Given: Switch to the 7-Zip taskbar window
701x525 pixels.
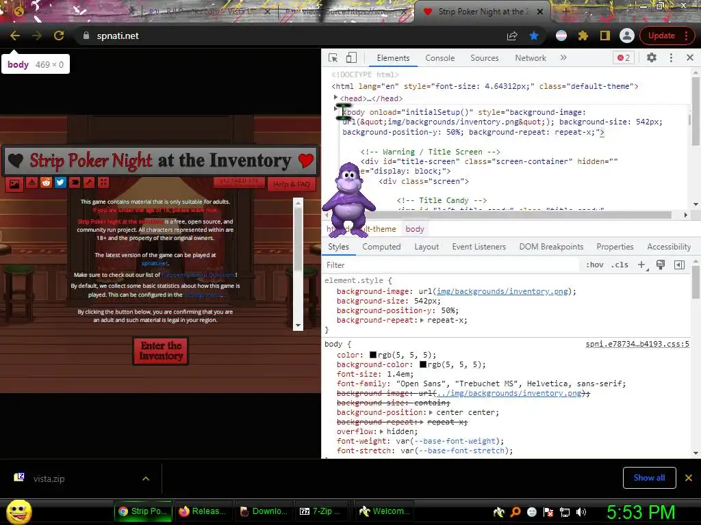Looking at the screenshot, I should click(x=324, y=511).
